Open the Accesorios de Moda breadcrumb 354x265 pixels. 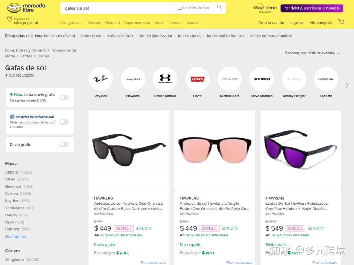[64, 50]
